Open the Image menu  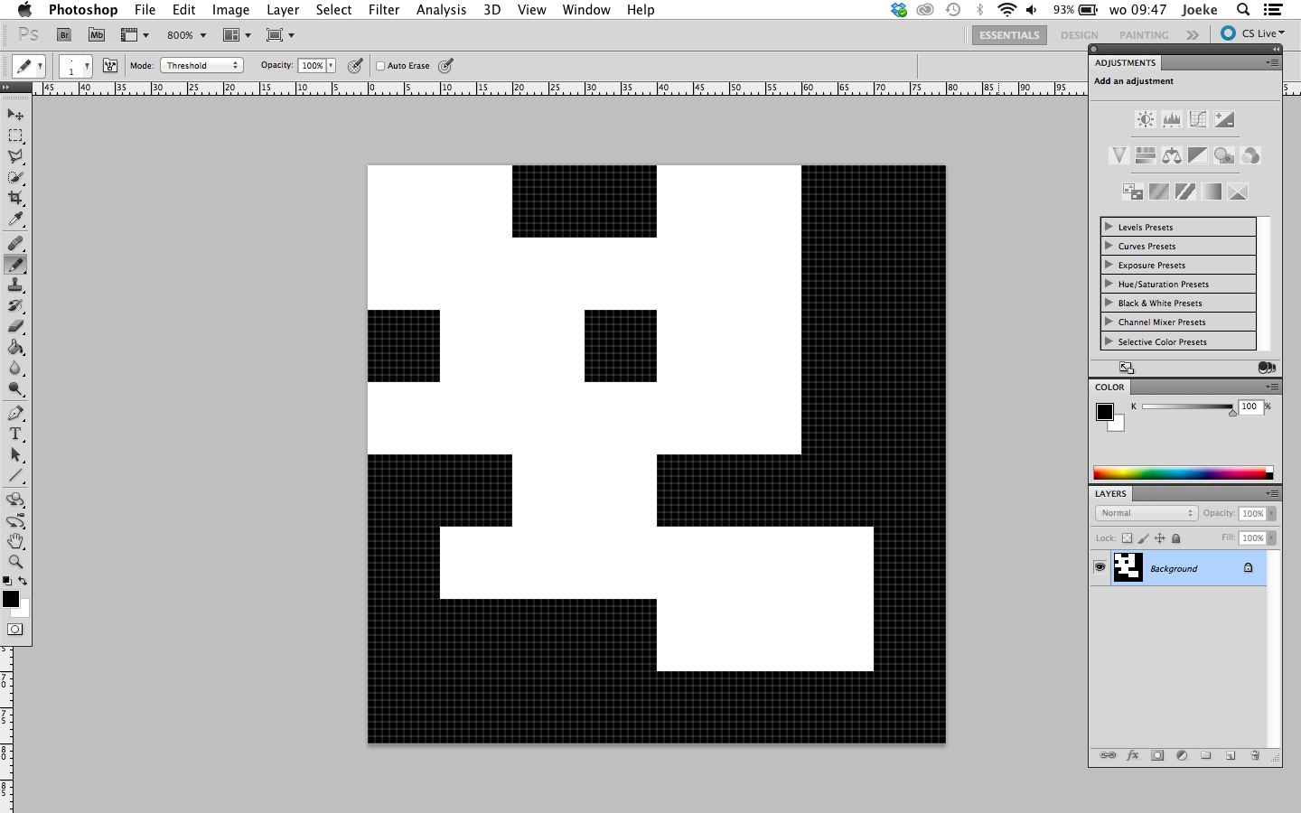tap(230, 10)
